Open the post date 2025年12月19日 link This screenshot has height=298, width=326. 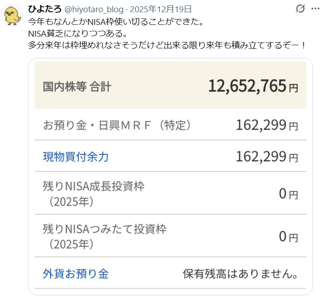(161, 9)
